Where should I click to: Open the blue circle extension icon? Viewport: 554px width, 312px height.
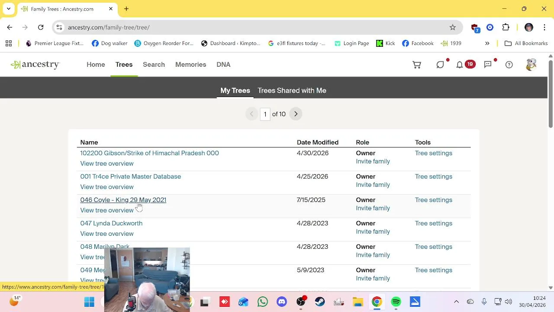[x=490, y=27]
